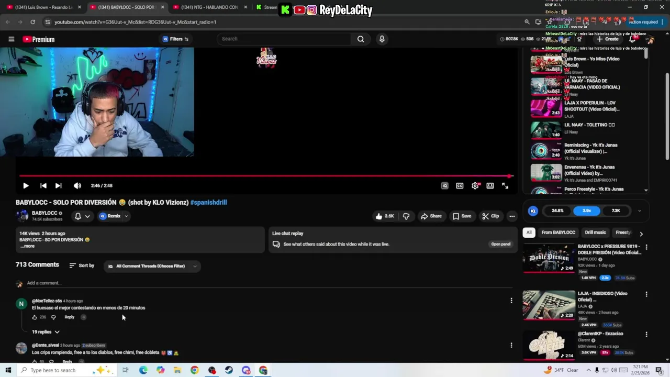Open the notifications bell in header

click(632, 39)
